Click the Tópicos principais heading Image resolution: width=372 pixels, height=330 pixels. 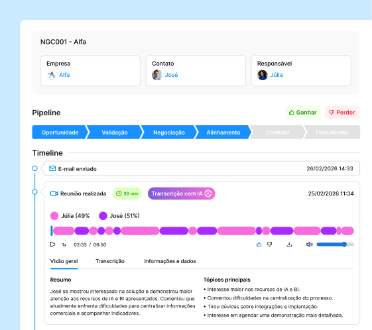(227, 280)
